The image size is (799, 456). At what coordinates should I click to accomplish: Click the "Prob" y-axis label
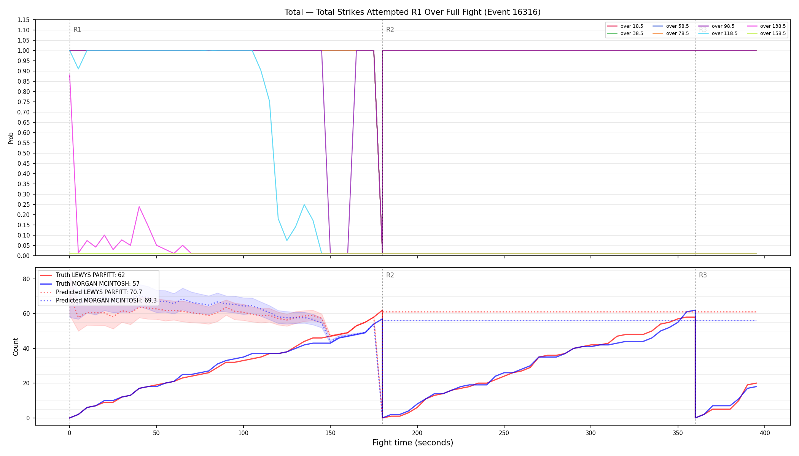coord(11,138)
